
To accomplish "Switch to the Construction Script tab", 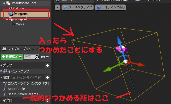I will (x=114, y=1).
